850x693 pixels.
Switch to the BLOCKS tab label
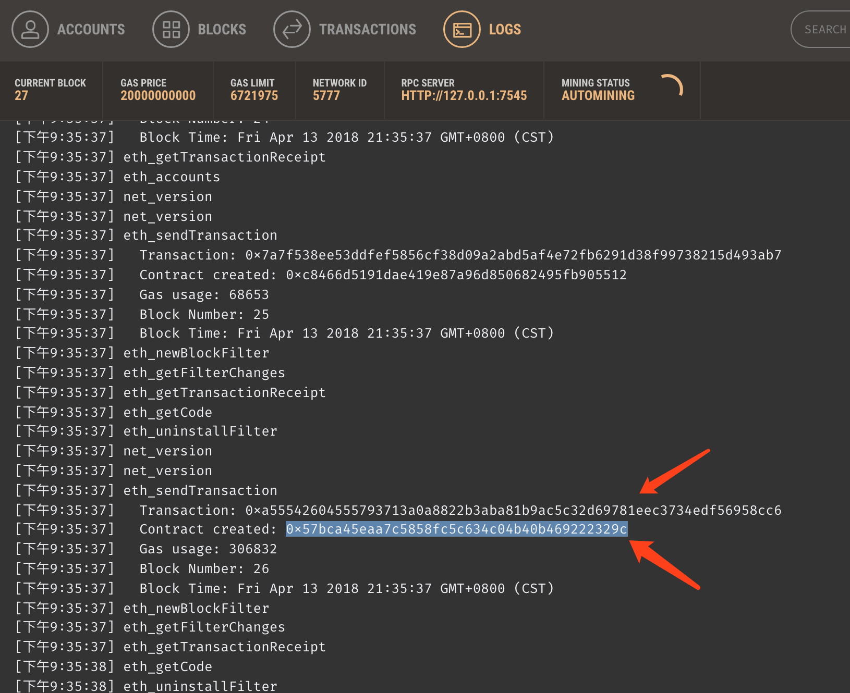(x=222, y=29)
